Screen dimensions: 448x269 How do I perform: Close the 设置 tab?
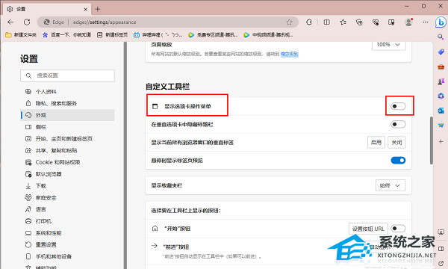(x=85, y=10)
